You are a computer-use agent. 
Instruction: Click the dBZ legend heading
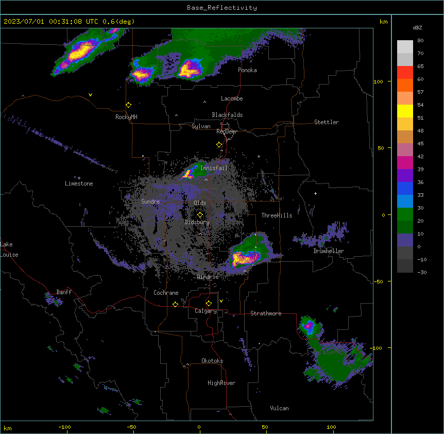click(417, 27)
